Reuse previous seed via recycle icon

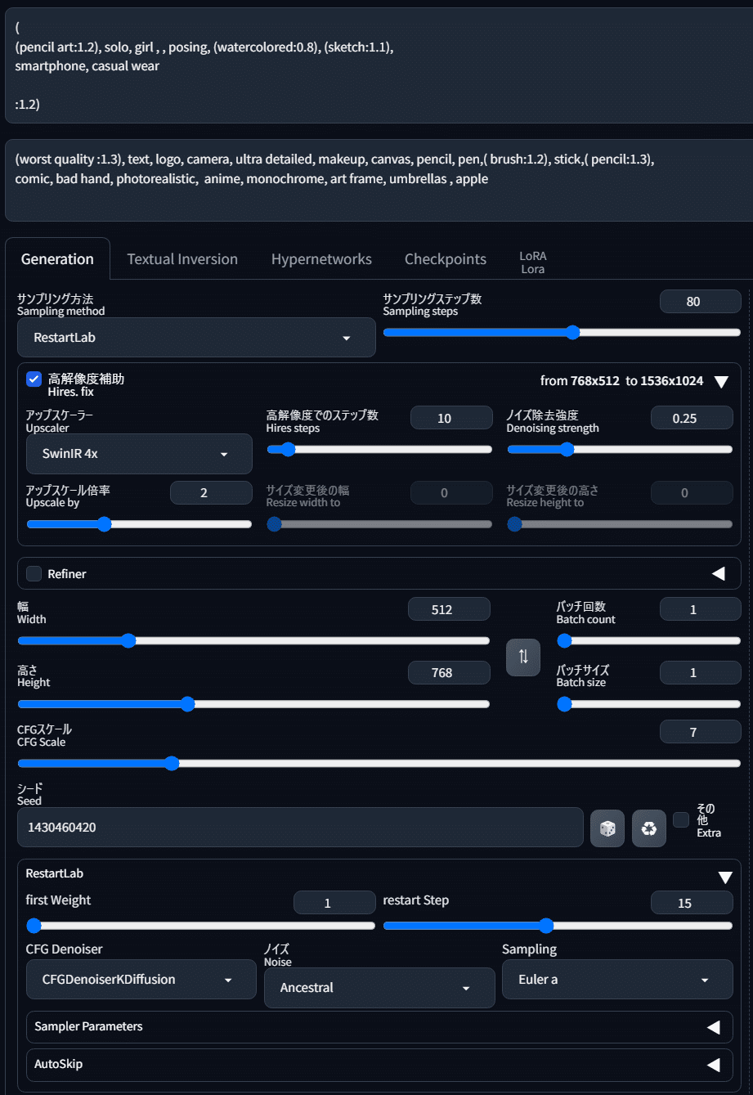coord(648,828)
